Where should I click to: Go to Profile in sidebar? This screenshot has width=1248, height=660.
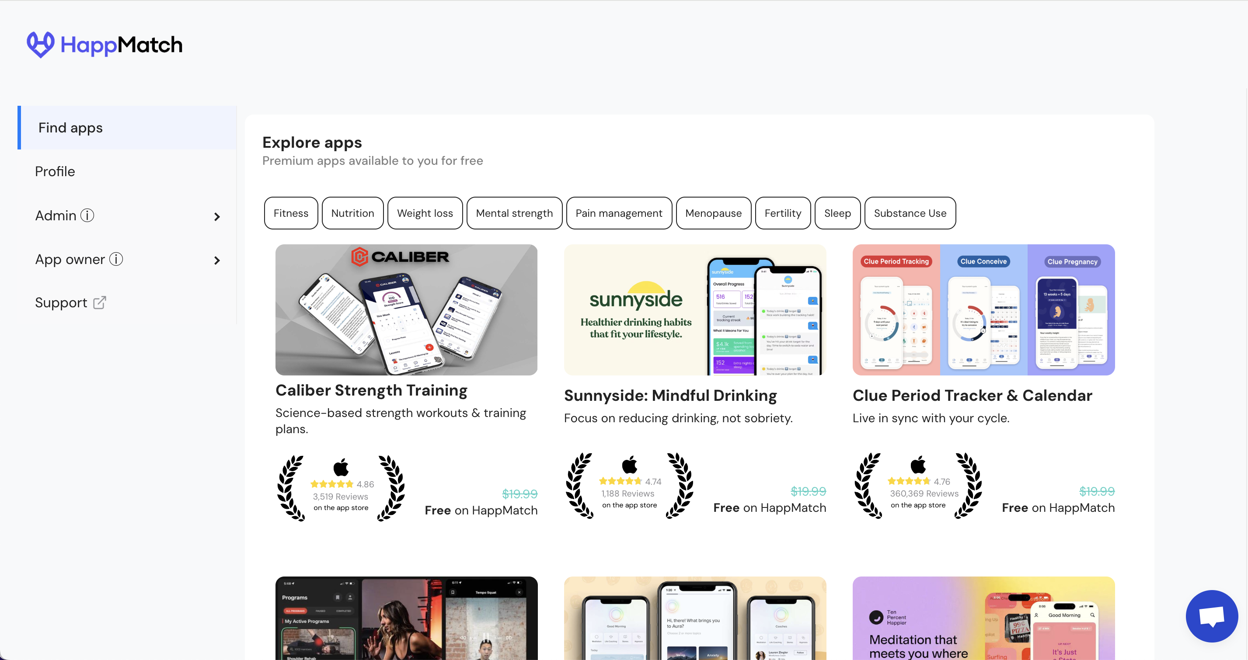coord(55,171)
